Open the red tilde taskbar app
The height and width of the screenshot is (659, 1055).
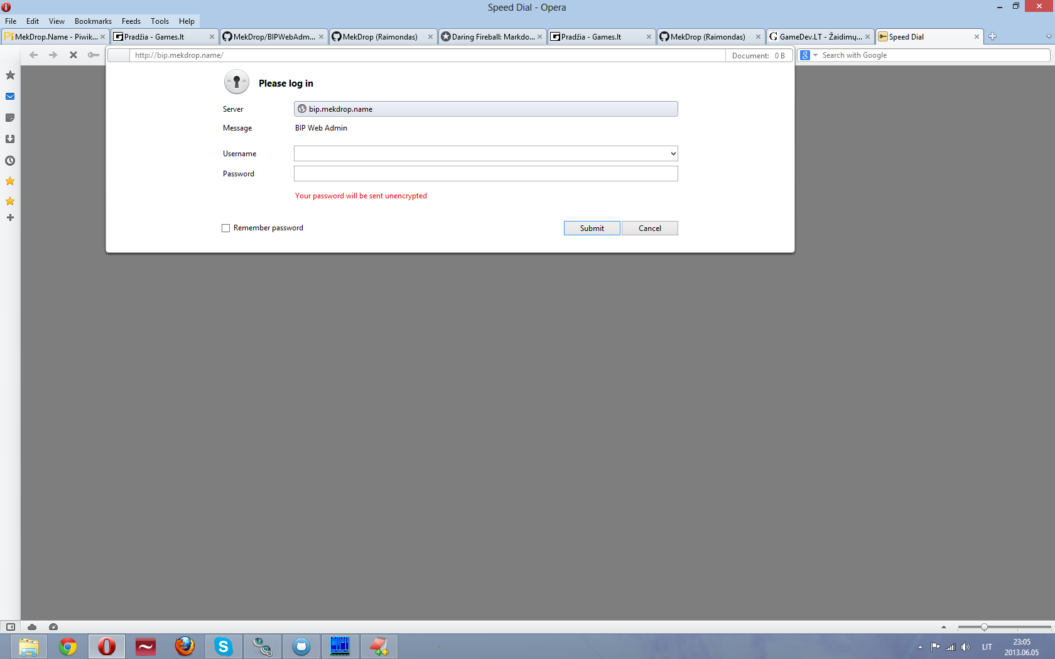point(146,646)
